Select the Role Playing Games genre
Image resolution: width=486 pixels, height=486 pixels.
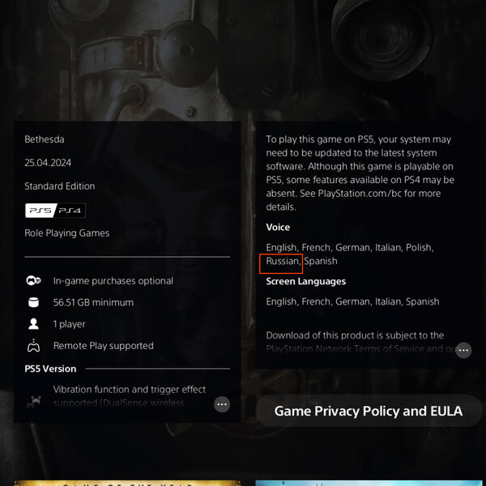(x=67, y=233)
